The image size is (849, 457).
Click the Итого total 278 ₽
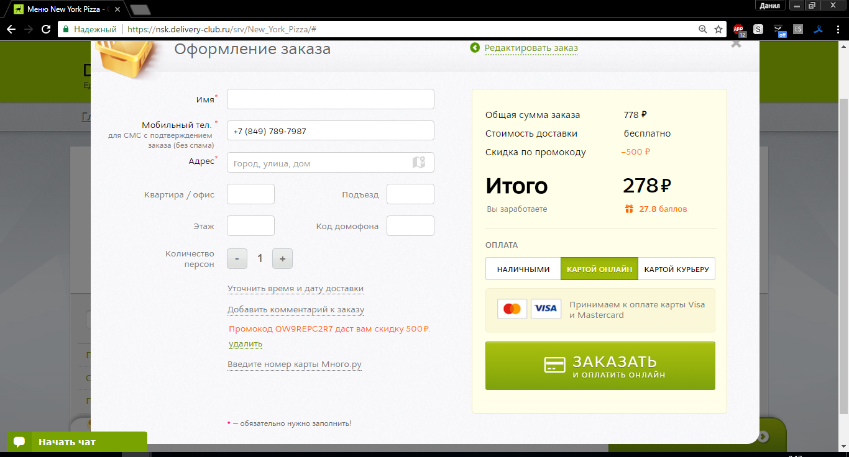point(647,185)
